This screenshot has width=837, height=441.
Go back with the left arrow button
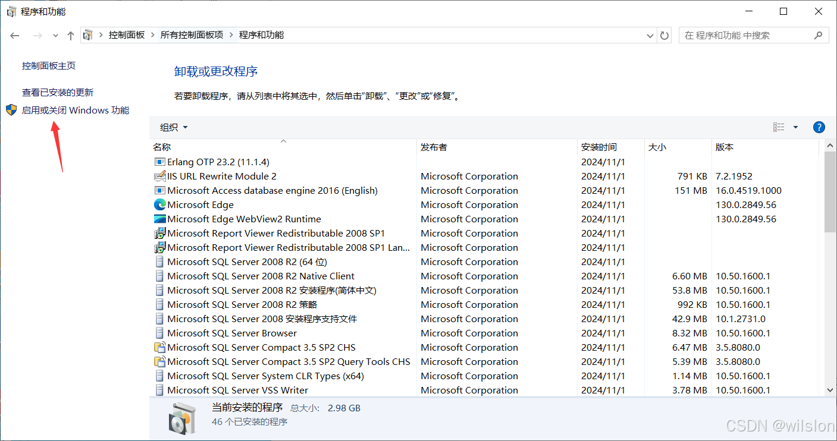(15, 36)
